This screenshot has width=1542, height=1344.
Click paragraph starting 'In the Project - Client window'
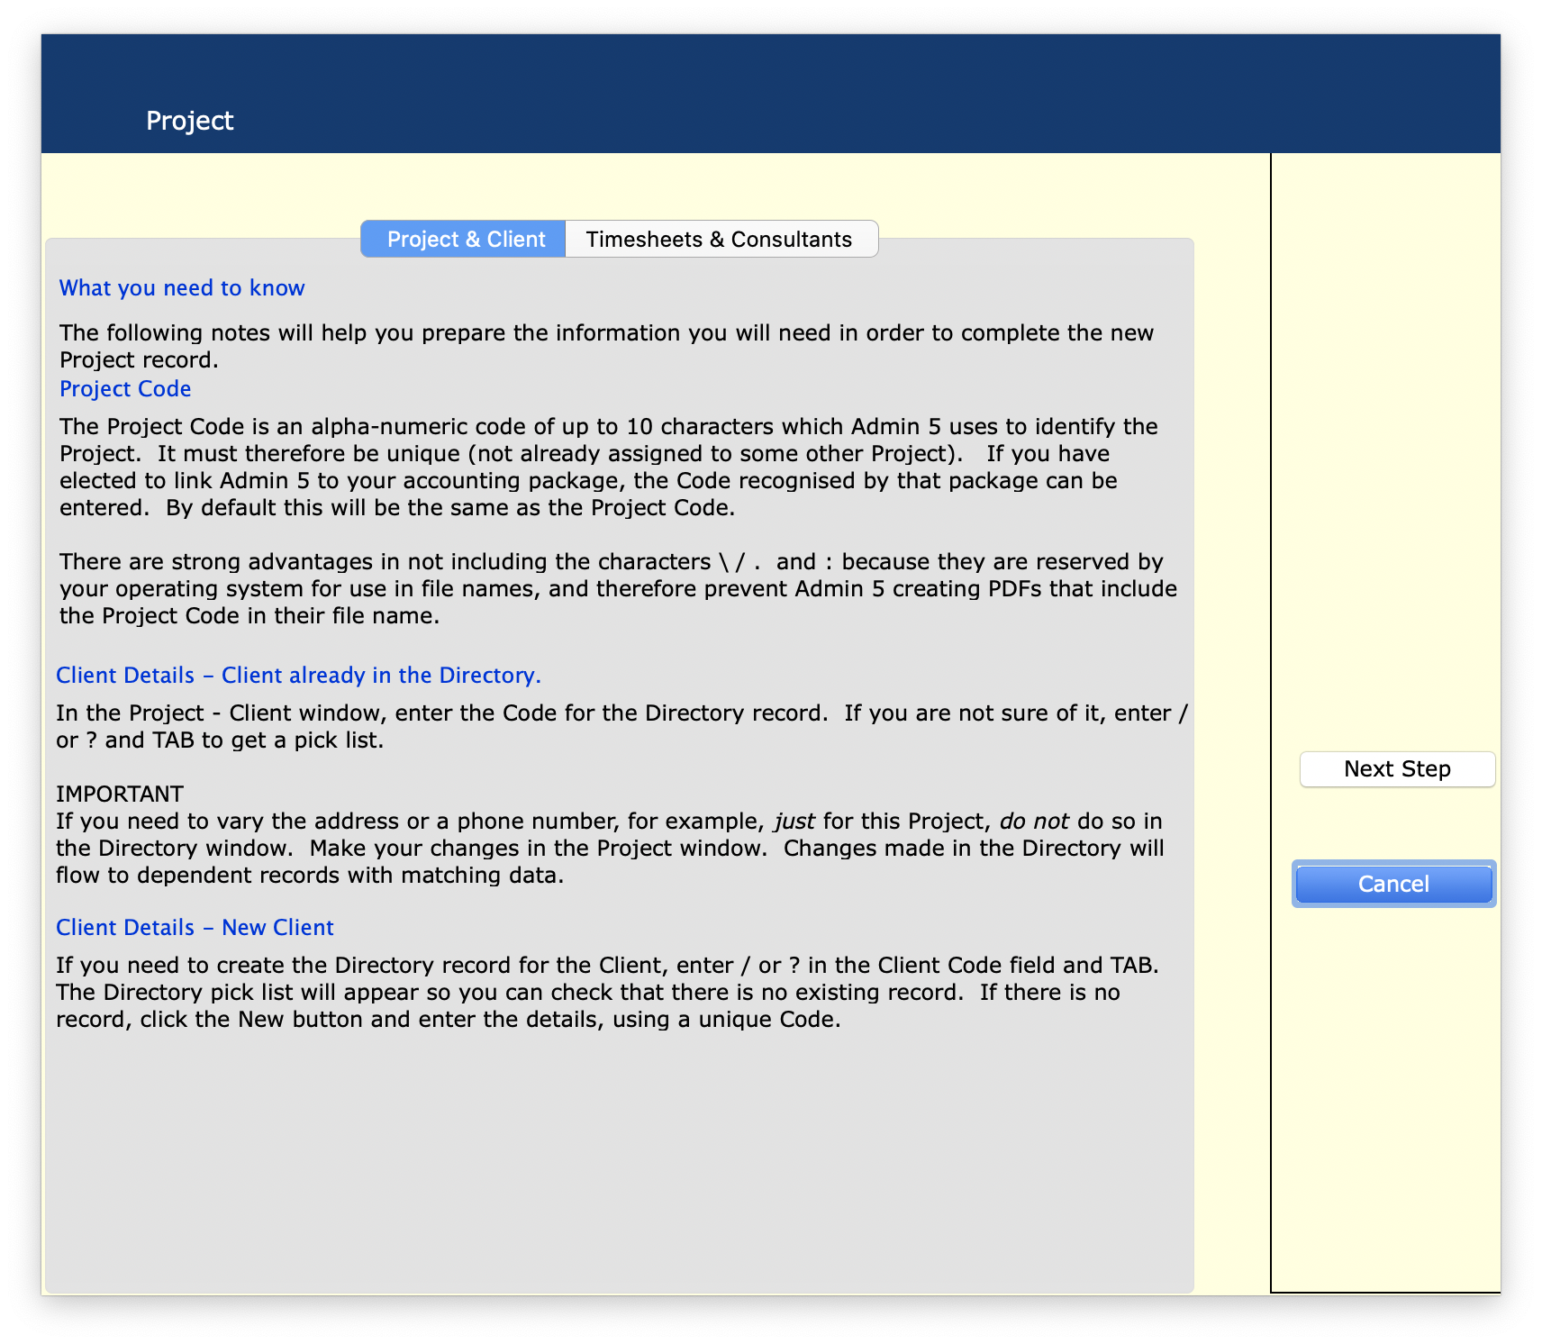[621, 726]
